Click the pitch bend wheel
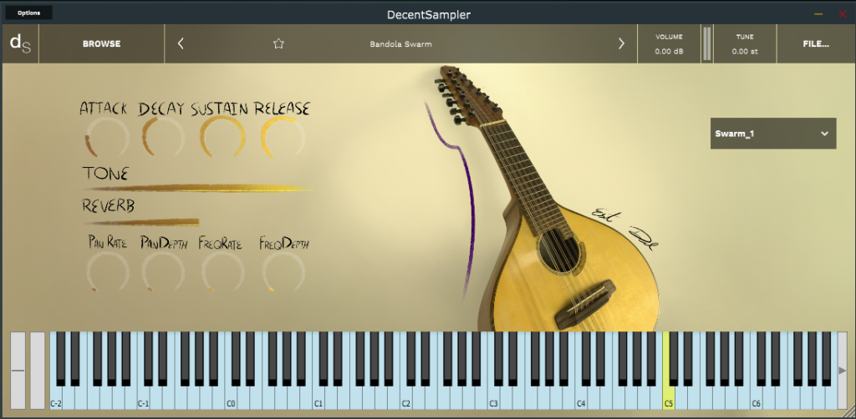The width and height of the screenshot is (856, 419). (18, 371)
